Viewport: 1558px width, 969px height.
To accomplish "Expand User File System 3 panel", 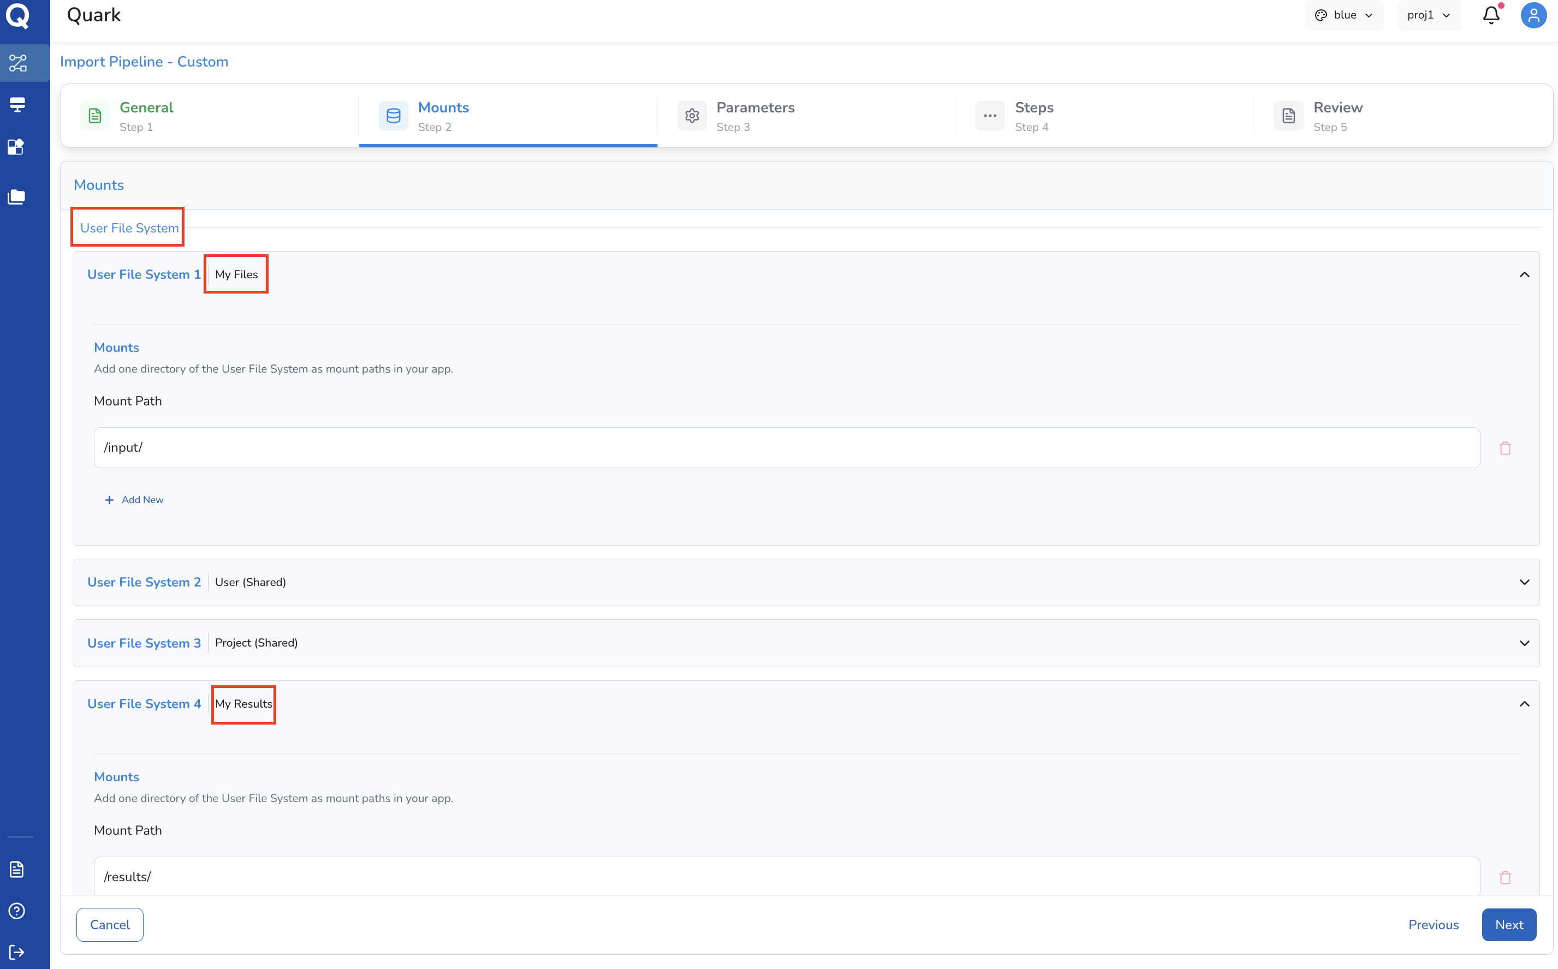I will click(1525, 643).
